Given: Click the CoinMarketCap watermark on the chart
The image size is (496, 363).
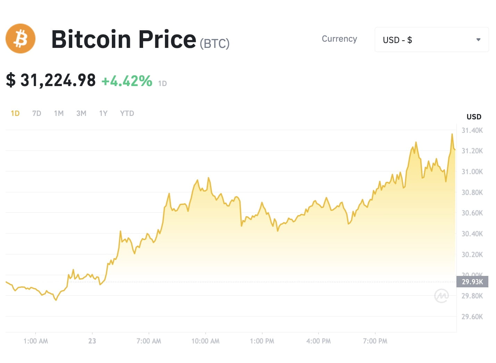Looking at the screenshot, I should pyautogui.click(x=441, y=296).
